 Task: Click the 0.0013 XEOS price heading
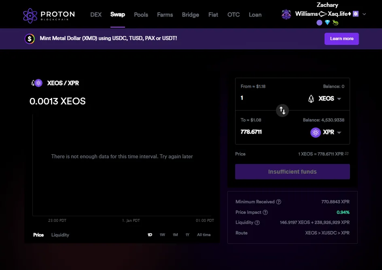click(x=57, y=101)
